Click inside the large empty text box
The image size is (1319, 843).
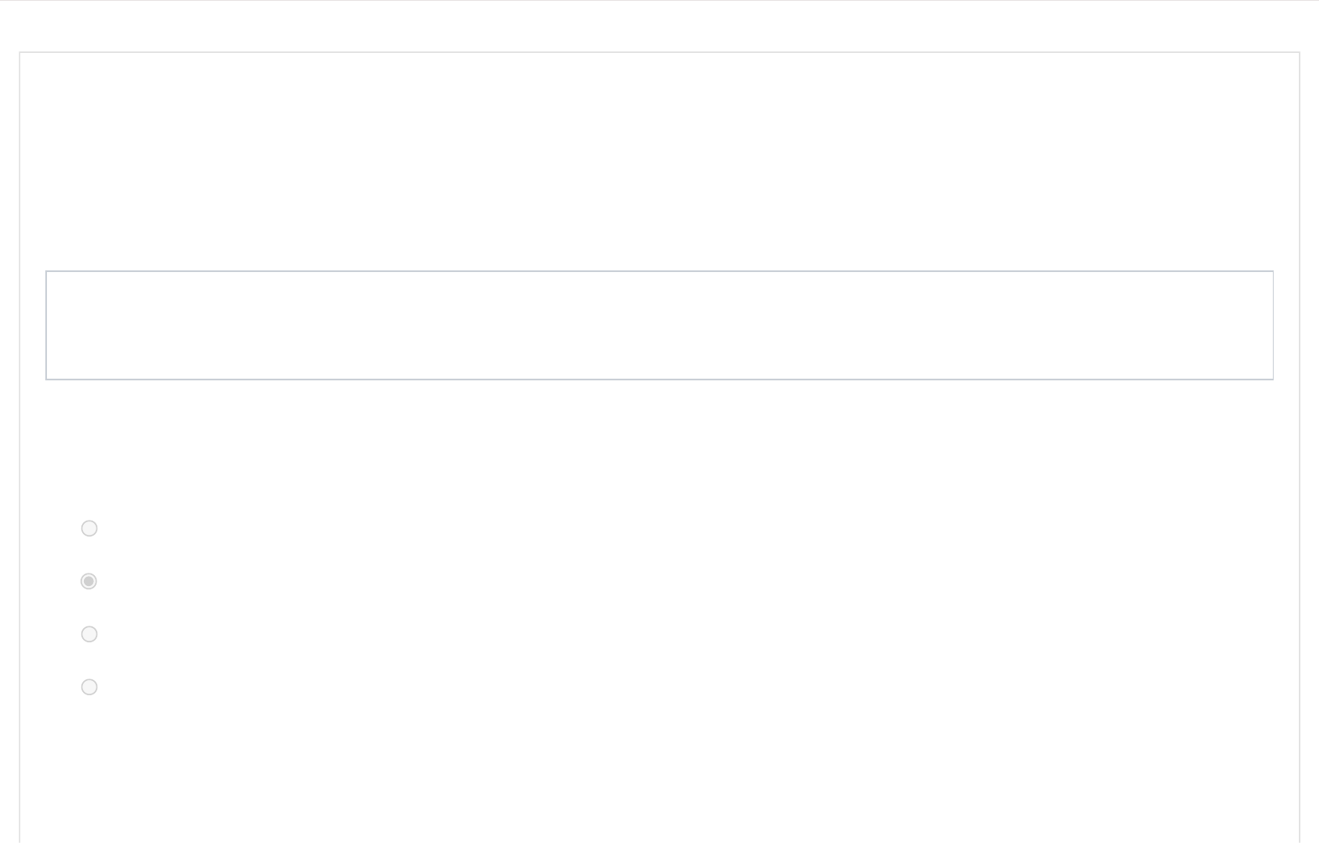(659, 325)
